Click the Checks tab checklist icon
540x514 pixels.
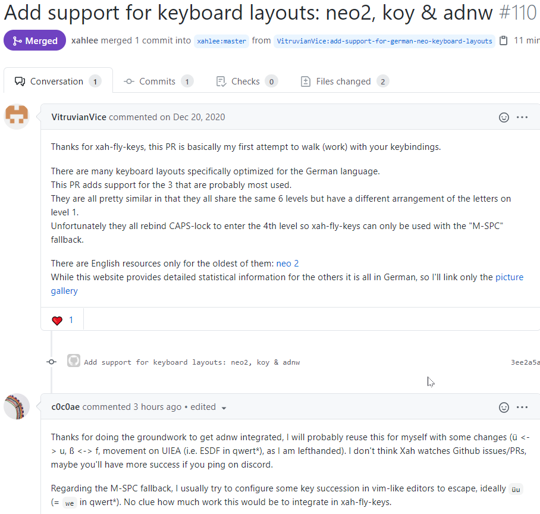[221, 82]
